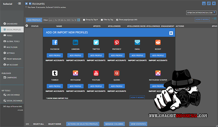Click Import Accounts under Instagram

(75, 91)
